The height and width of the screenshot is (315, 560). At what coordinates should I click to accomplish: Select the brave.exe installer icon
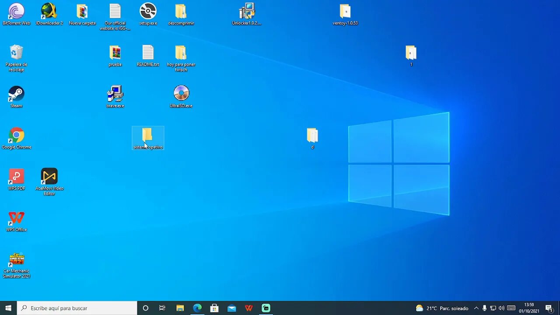[x=115, y=97]
